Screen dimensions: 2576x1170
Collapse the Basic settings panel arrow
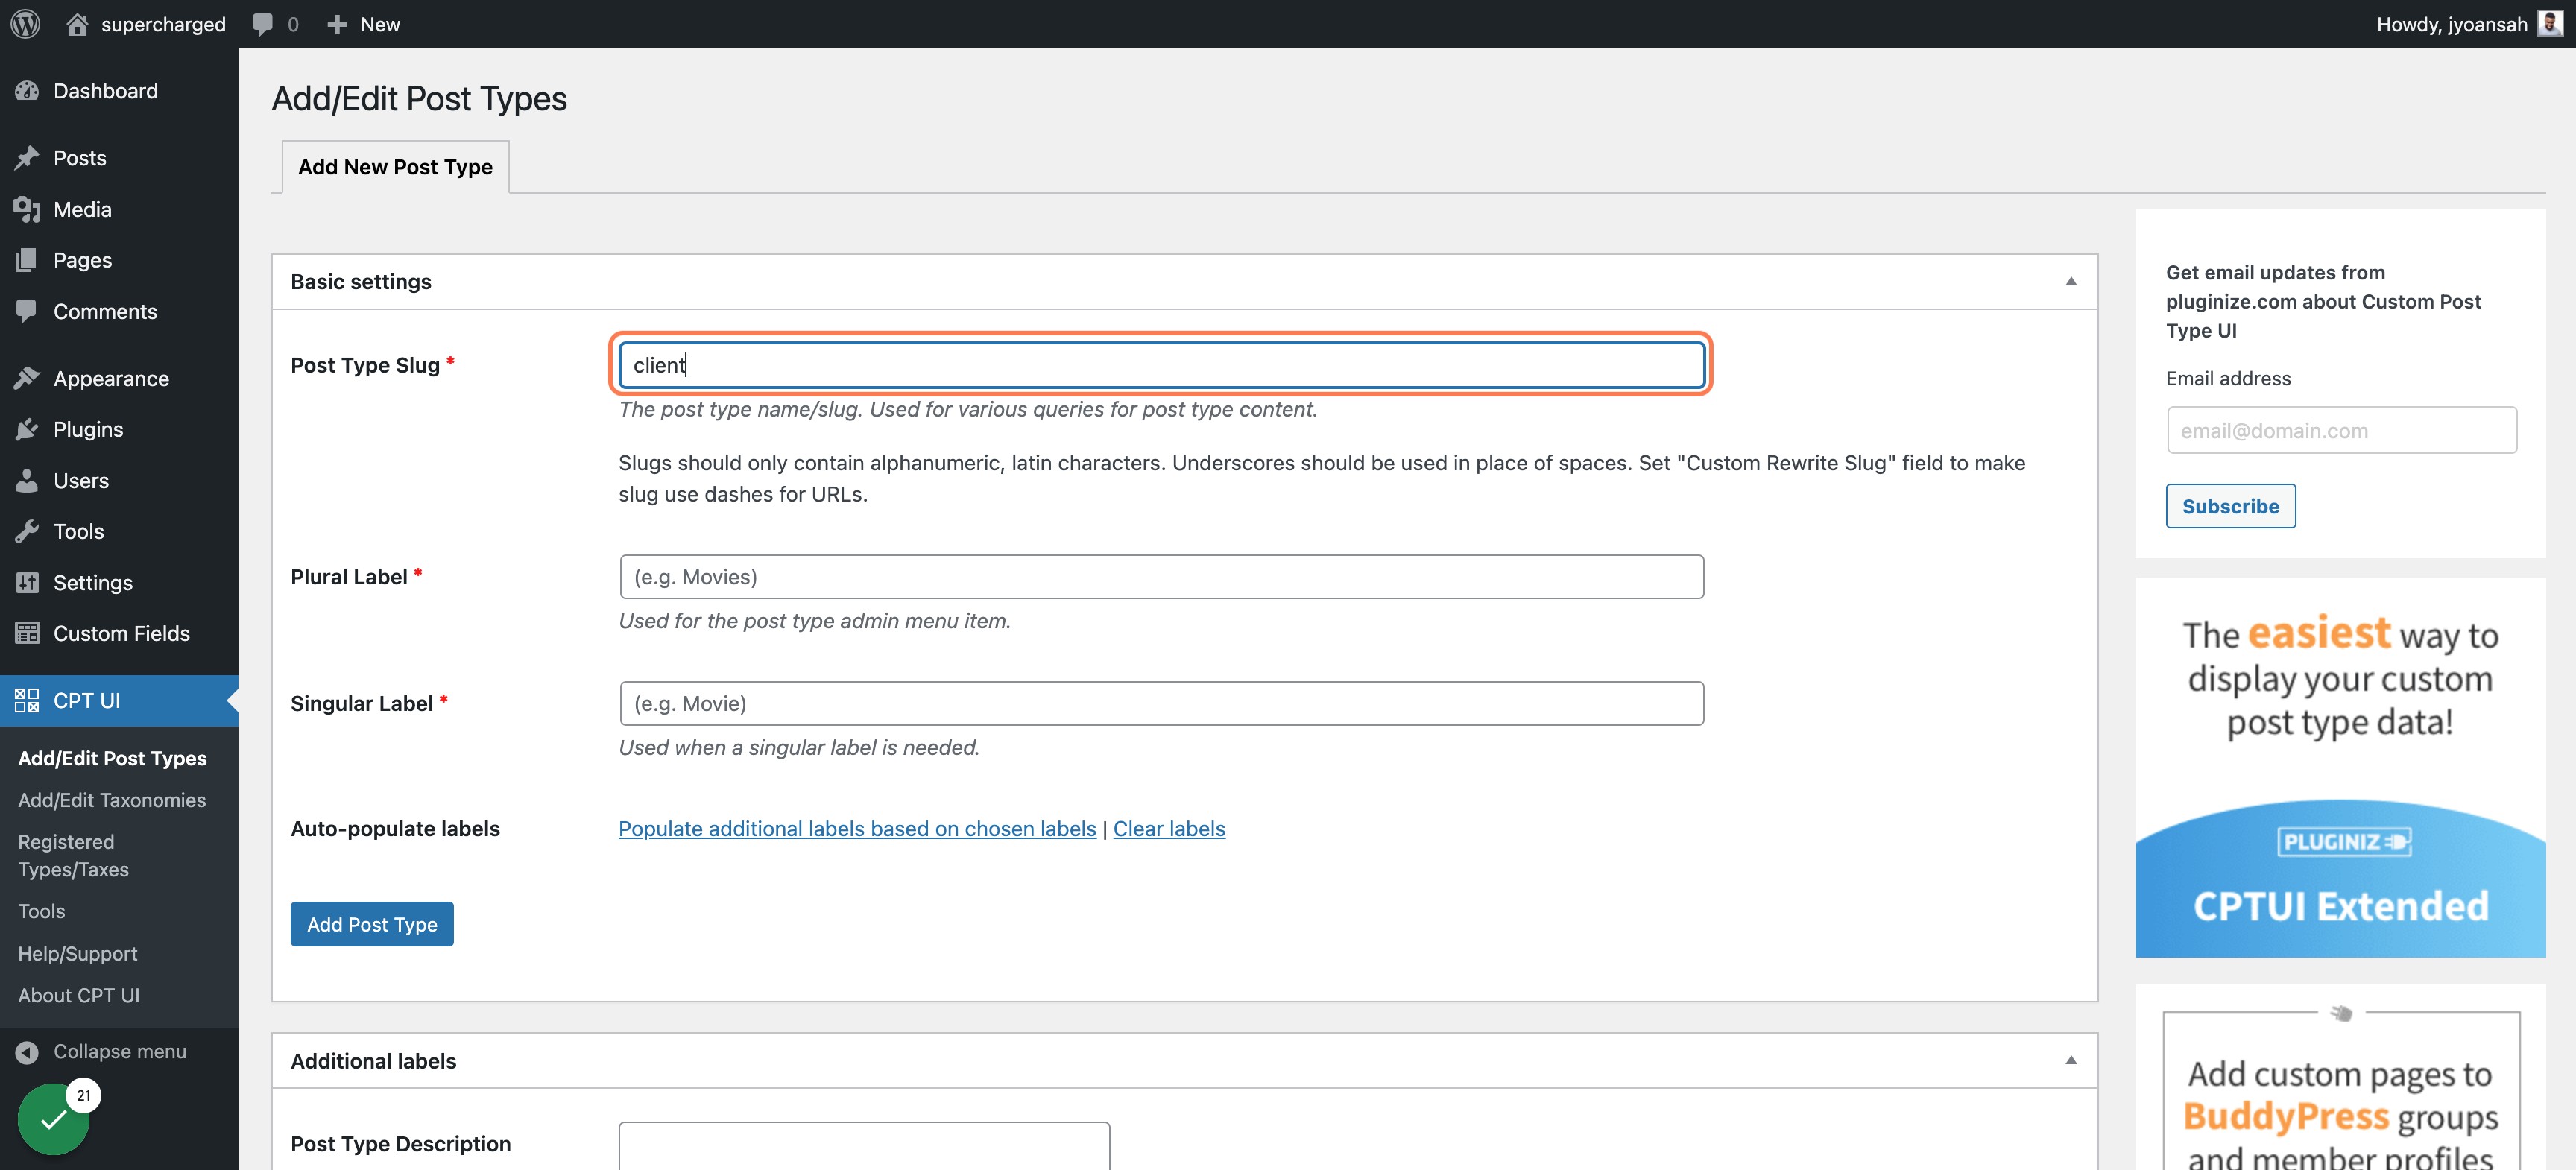[2071, 282]
